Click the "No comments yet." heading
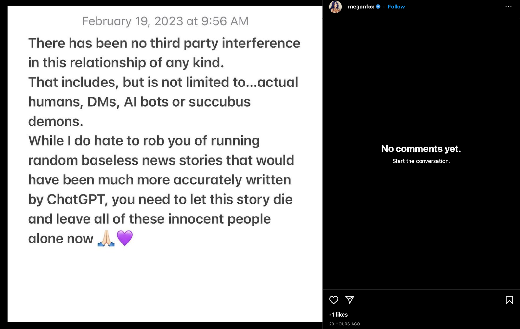 coord(421,149)
